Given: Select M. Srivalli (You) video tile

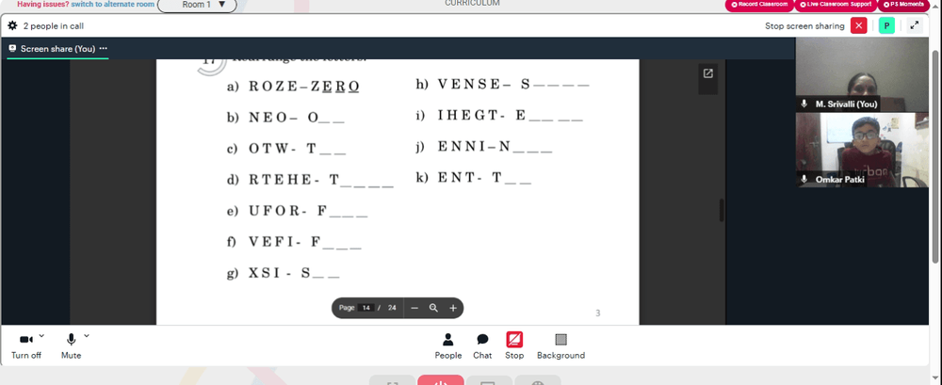Looking at the screenshot, I should coord(862,73).
